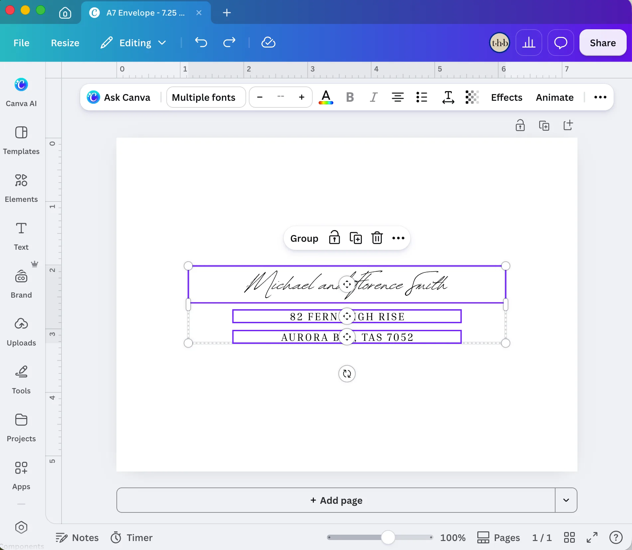Open the Elements panel
The image size is (632, 550).
pos(21,188)
